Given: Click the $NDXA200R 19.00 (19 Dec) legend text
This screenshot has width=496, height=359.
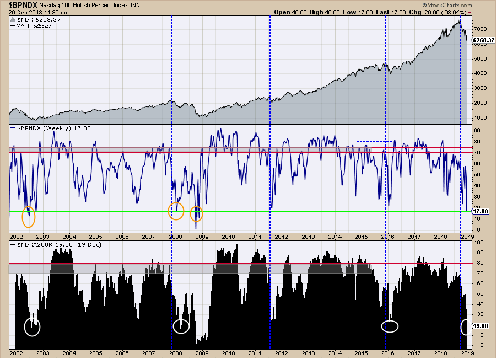Looking at the screenshot, I should [x=59, y=245].
